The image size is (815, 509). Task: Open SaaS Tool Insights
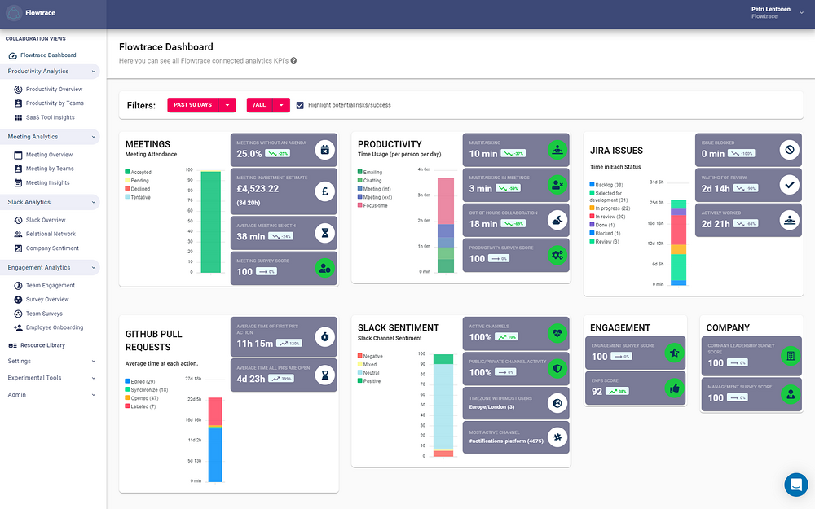[x=50, y=117]
